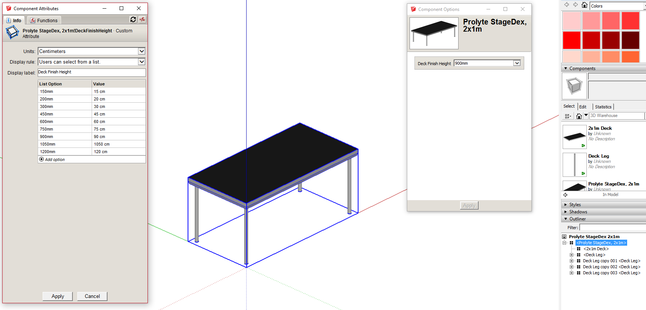Collapse the Components panel
The height and width of the screenshot is (310, 646).
566,68
